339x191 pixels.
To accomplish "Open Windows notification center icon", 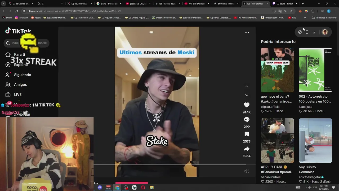I will click(333, 188).
